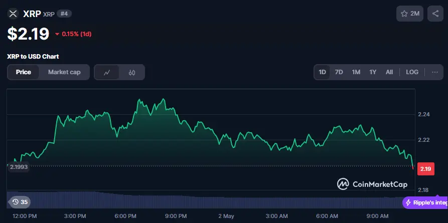Choose the 1M time range
Viewport: 448px width, 223px height.
click(356, 72)
